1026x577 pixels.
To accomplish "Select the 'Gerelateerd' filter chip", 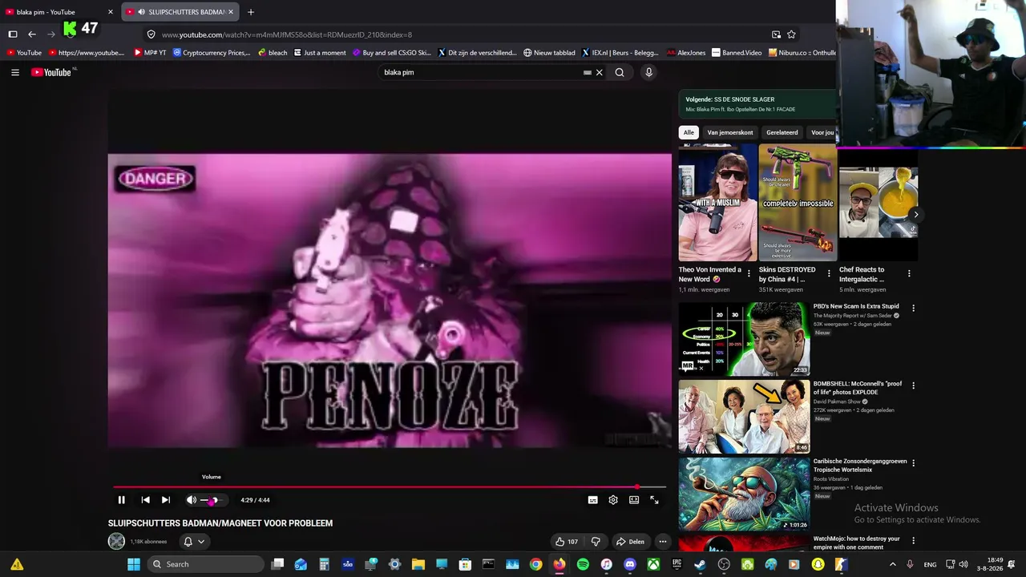I will [782, 132].
